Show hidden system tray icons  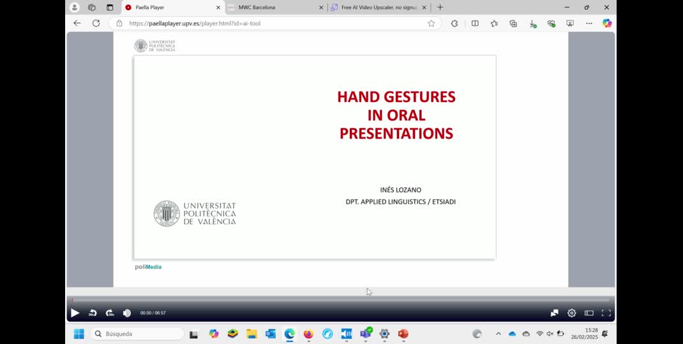[498, 334]
